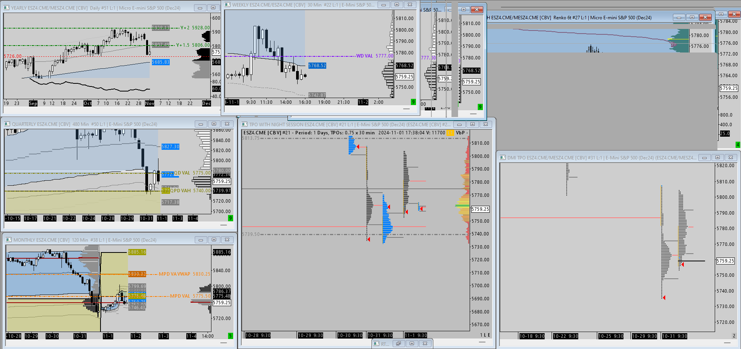
Task: Click the green 9 box in the WEEKLY chart
Action: 413,102
